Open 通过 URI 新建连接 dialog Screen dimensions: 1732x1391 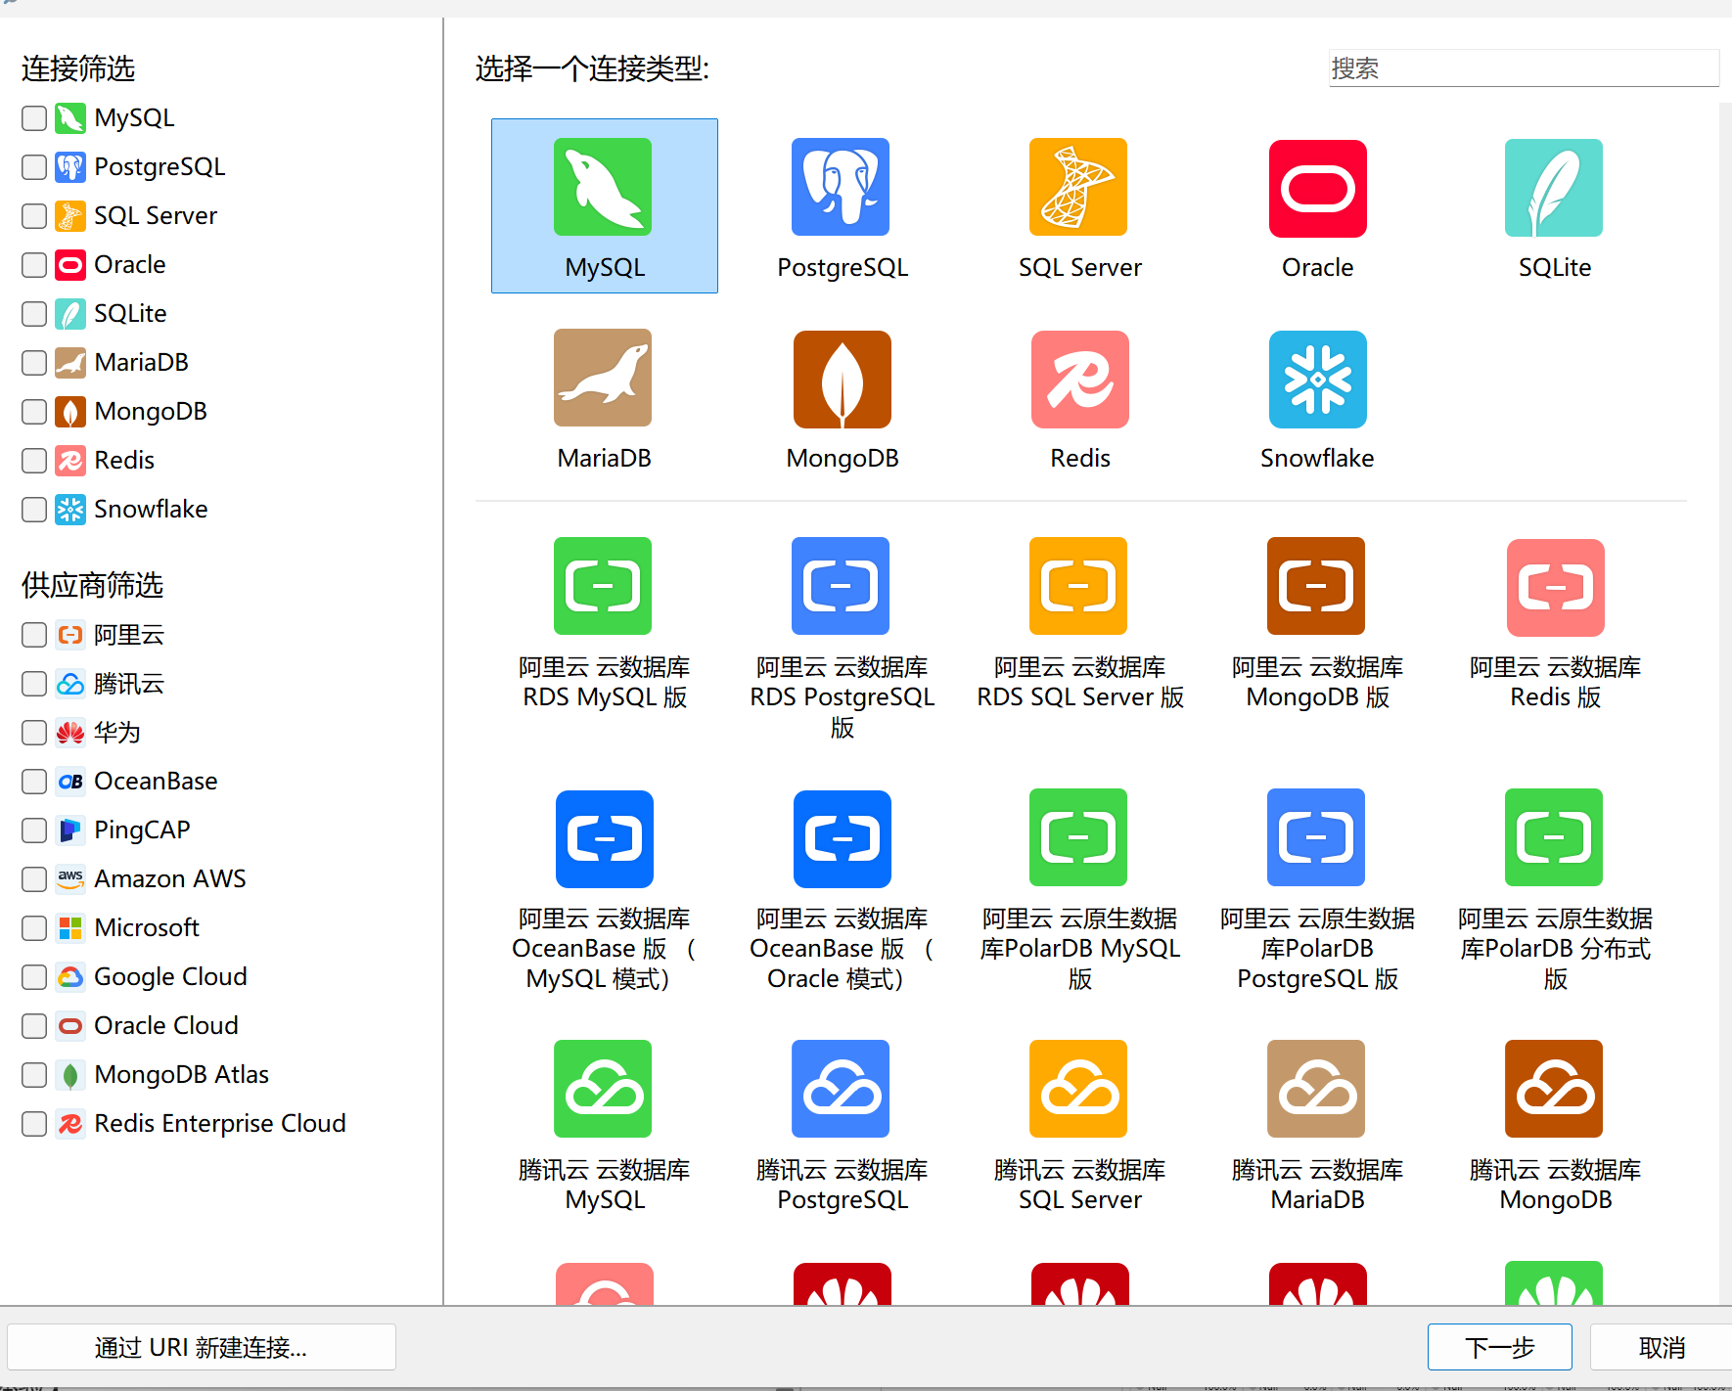pos(202,1347)
